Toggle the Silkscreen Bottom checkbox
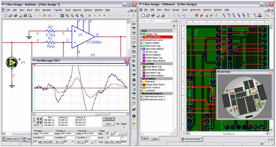The width and height of the screenshot is (276, 147). tap(141, 49)
